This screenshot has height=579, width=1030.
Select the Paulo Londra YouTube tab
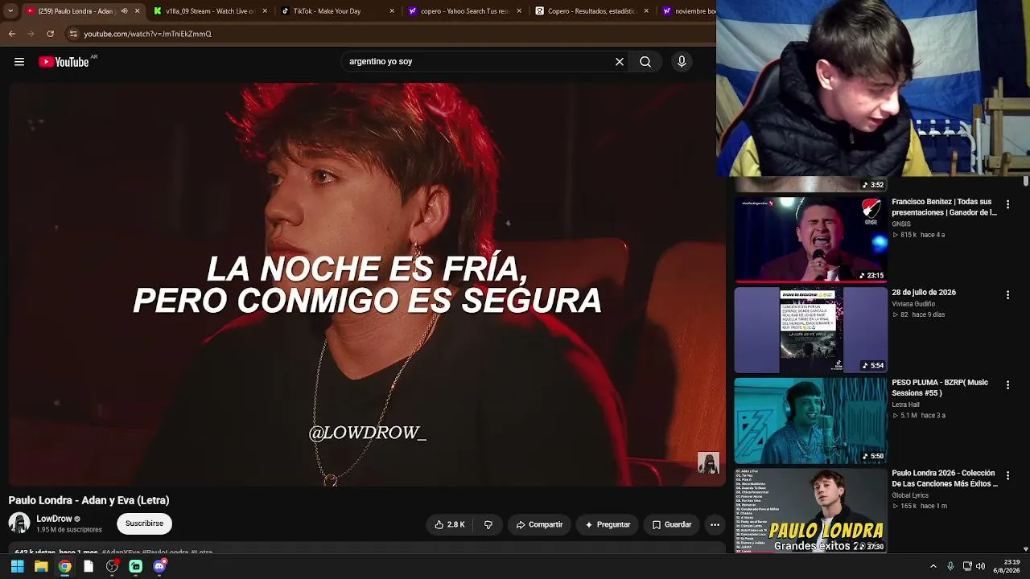(83, 11)
